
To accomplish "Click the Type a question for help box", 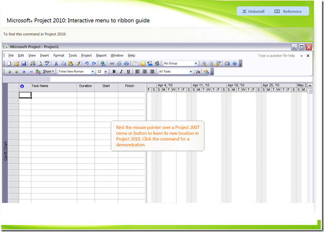I will point(278,56).
